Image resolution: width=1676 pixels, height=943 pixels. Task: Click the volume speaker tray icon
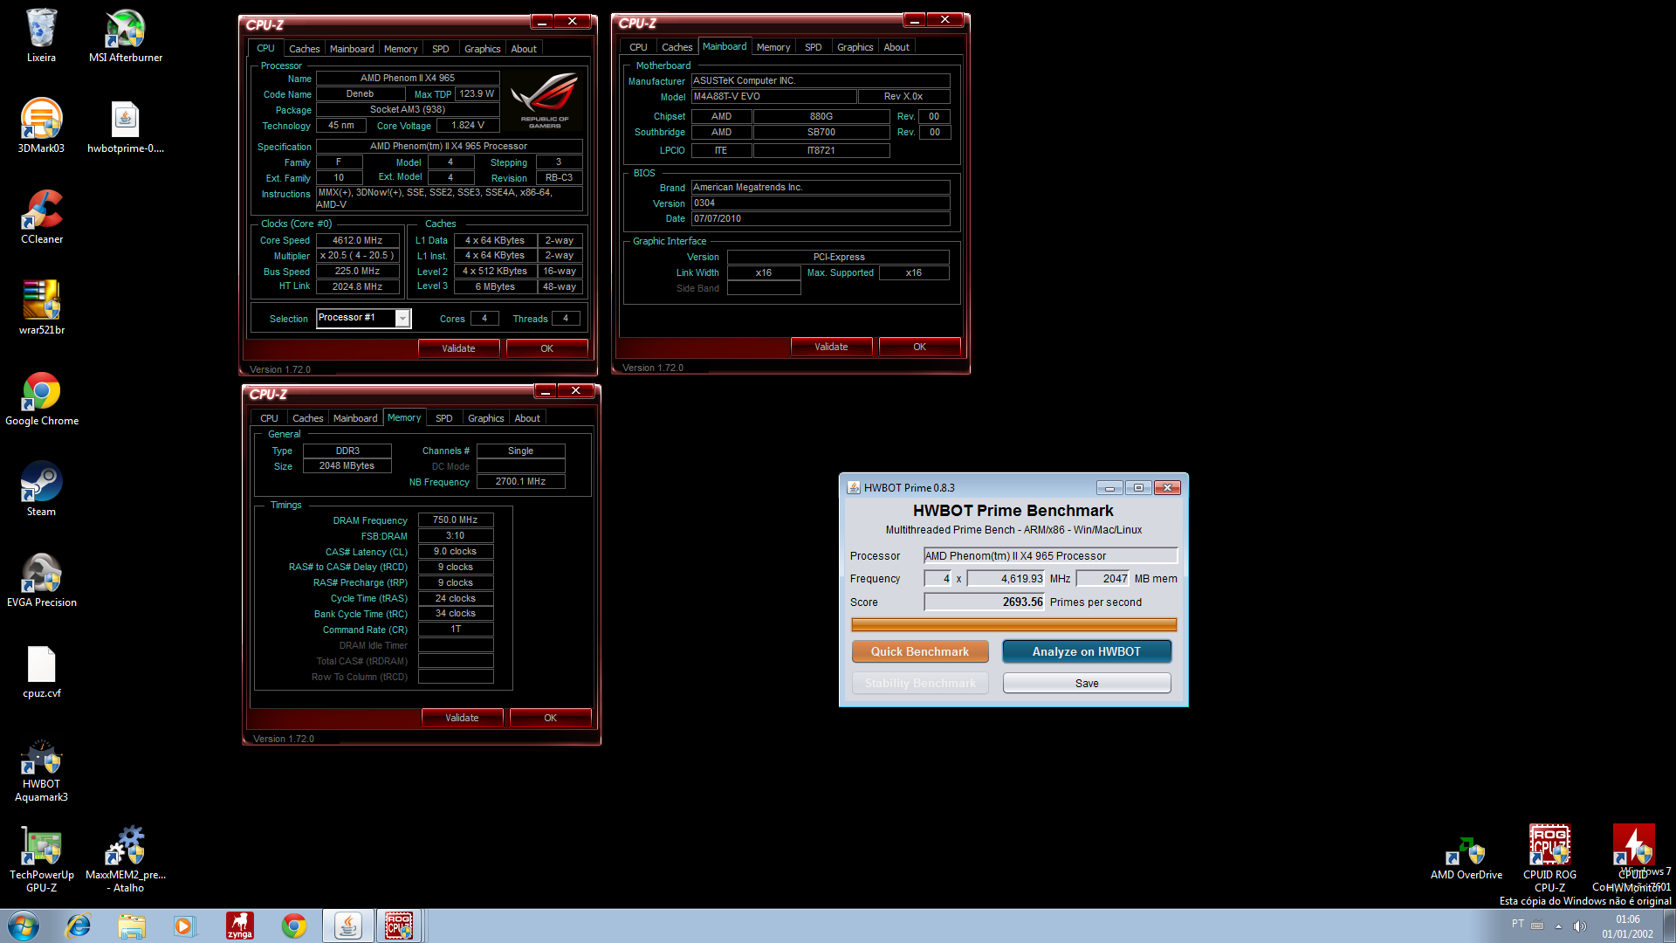[x=1579, y=926]
